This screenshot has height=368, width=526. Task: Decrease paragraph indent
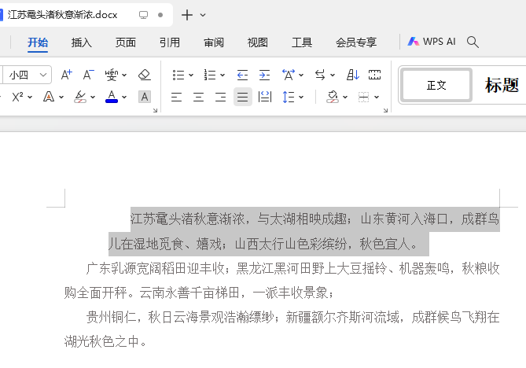242,75
